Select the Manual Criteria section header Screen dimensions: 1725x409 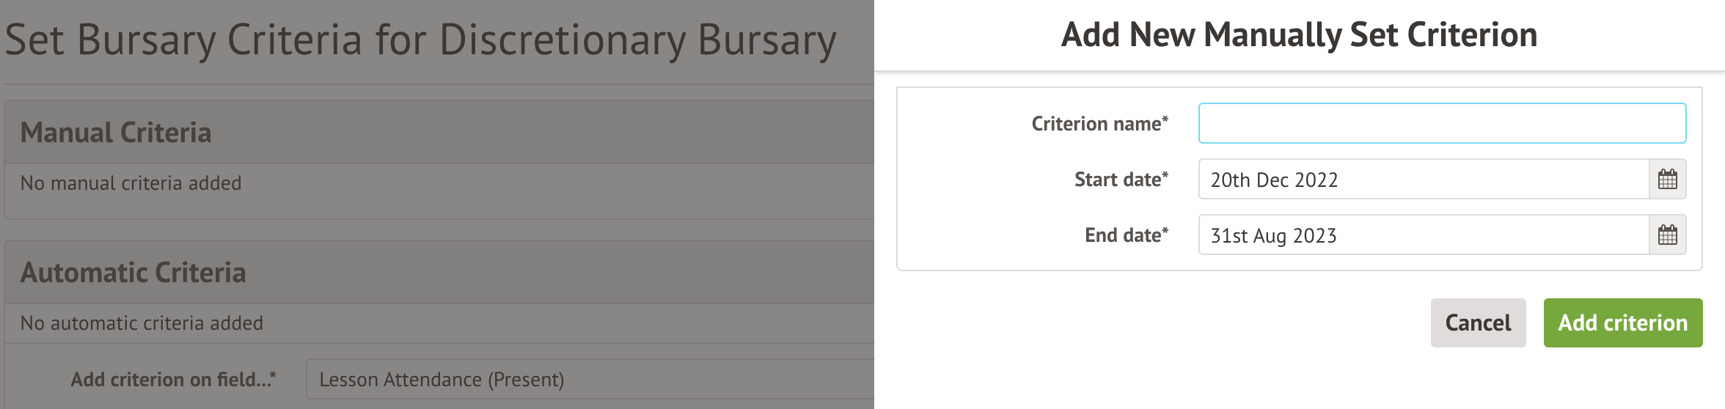click(116, 133)
